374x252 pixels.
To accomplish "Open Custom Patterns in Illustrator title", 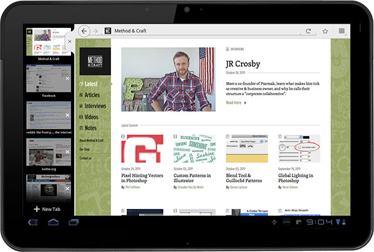I will point(192,178).
